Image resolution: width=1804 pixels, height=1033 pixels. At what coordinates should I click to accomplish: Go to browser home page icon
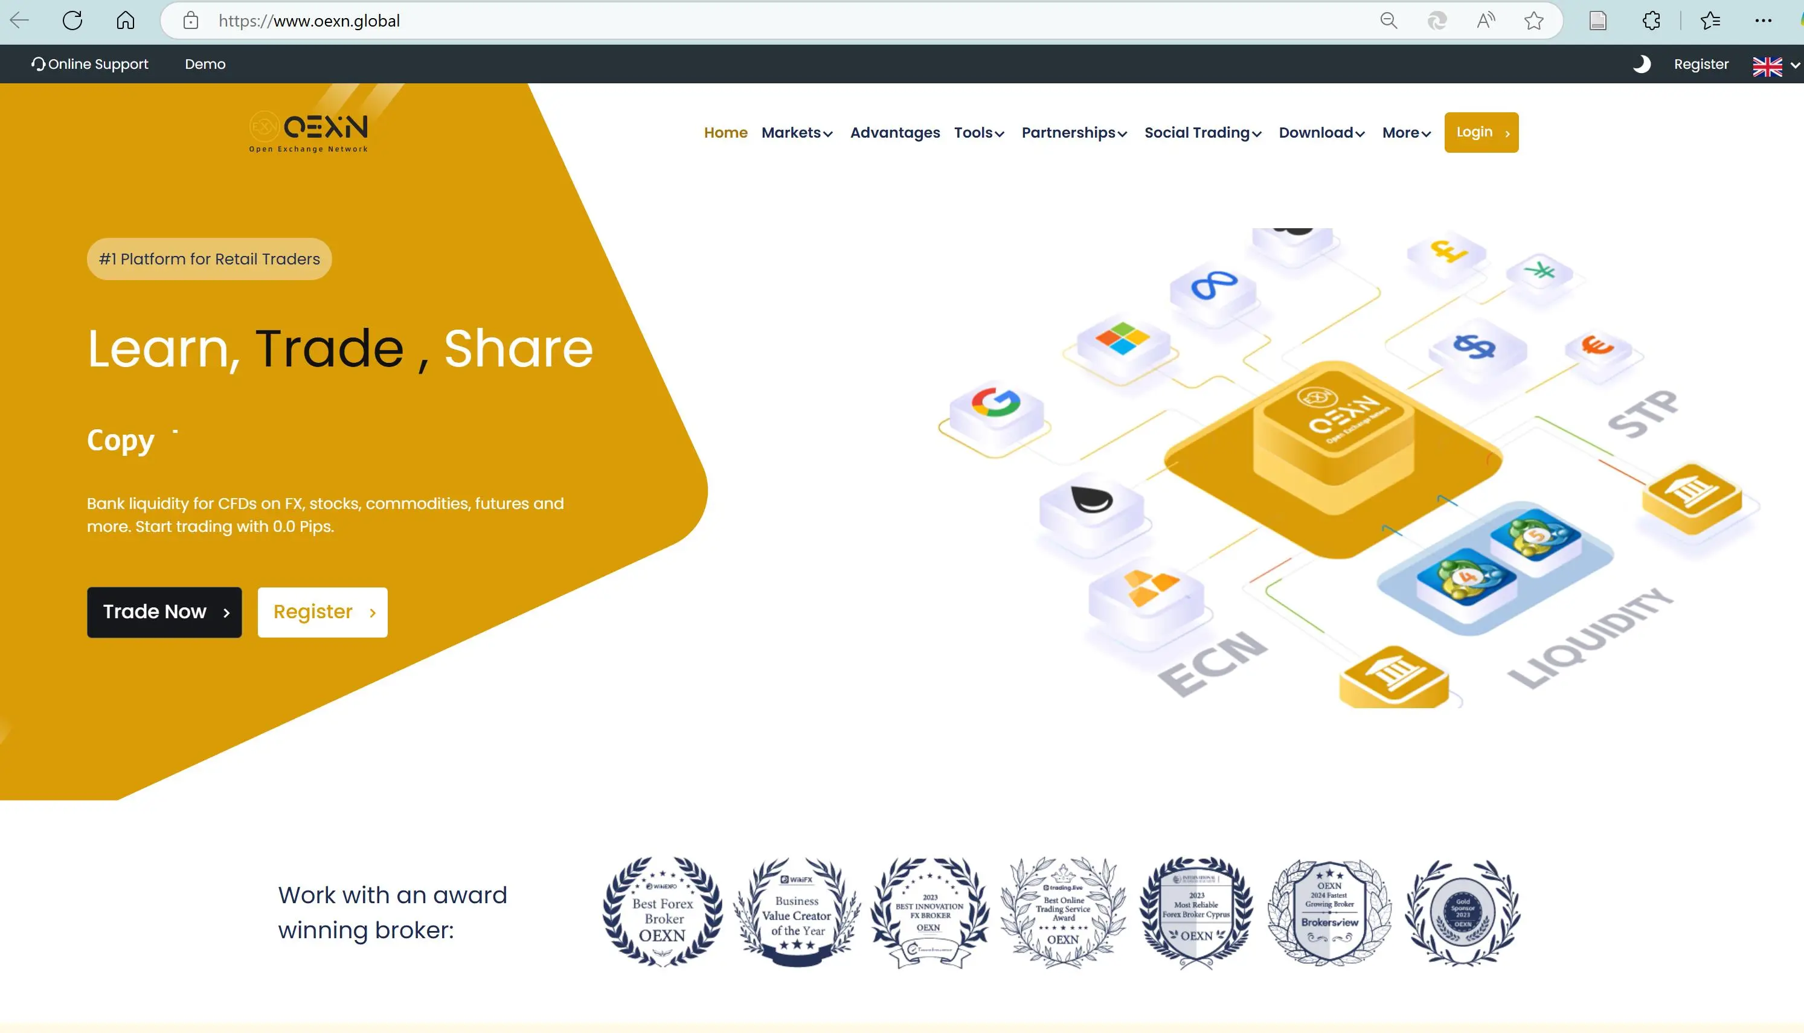(126, 21)
